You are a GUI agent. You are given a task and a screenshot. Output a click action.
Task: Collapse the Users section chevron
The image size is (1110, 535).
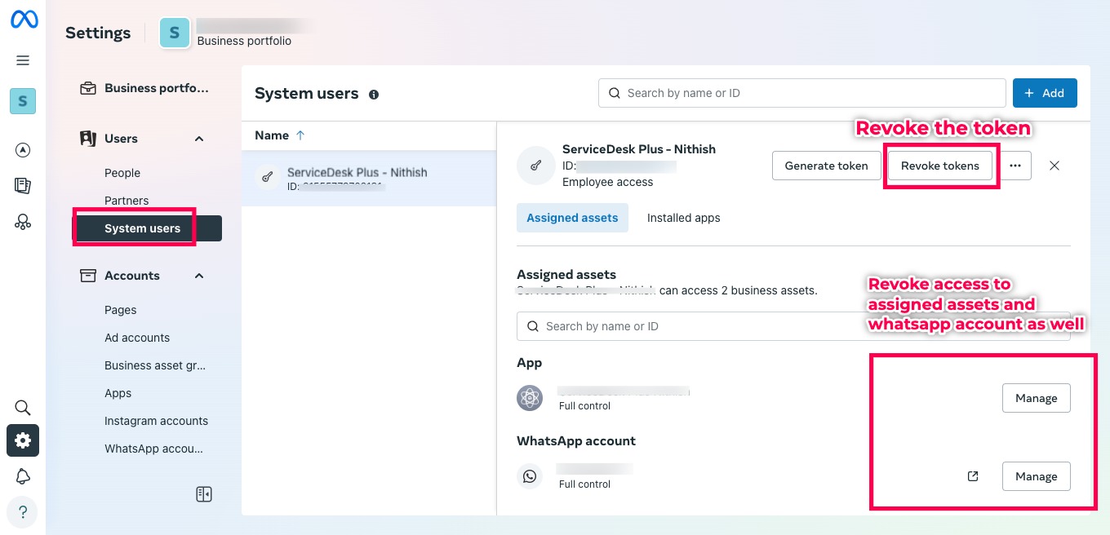click(x=199, y=139)
